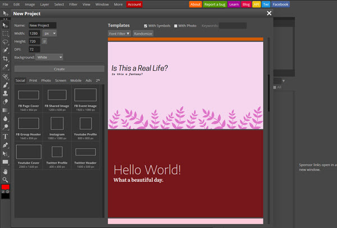The height and width of the screenshot is (228, 337).
Task: Activate the Crop tool
Action: 6,58
